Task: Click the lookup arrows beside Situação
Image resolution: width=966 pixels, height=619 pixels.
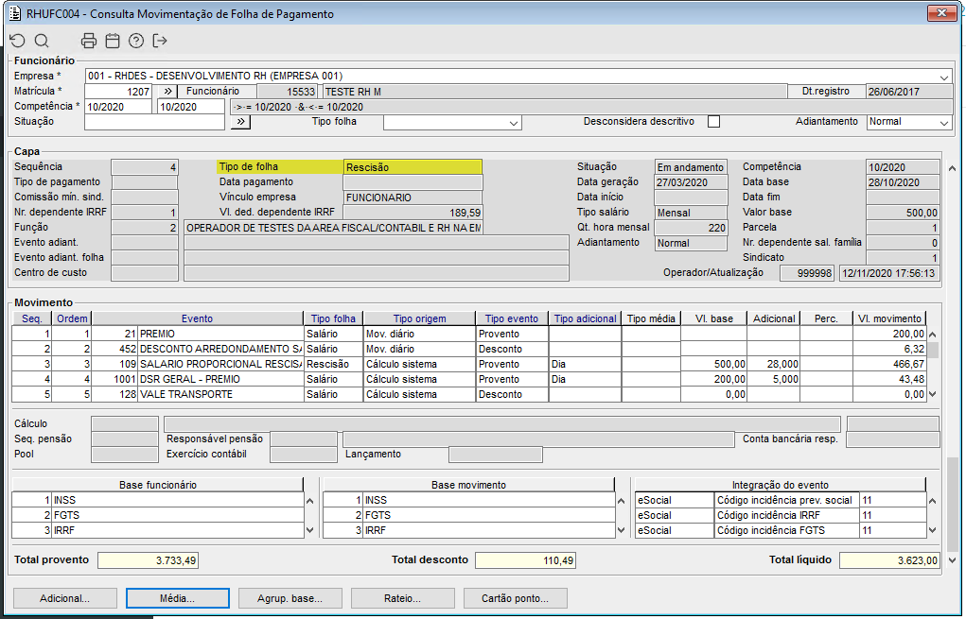Action: 241,122
